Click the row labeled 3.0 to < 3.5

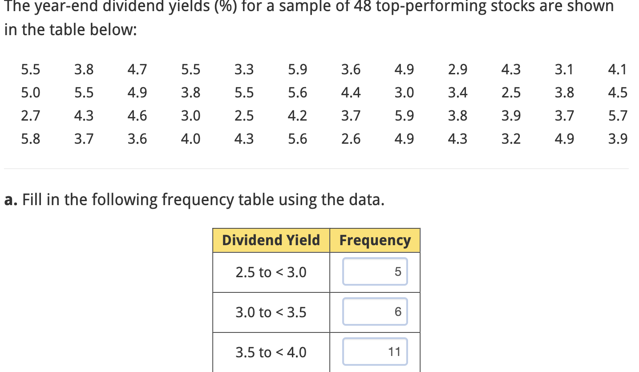[271, 312]
